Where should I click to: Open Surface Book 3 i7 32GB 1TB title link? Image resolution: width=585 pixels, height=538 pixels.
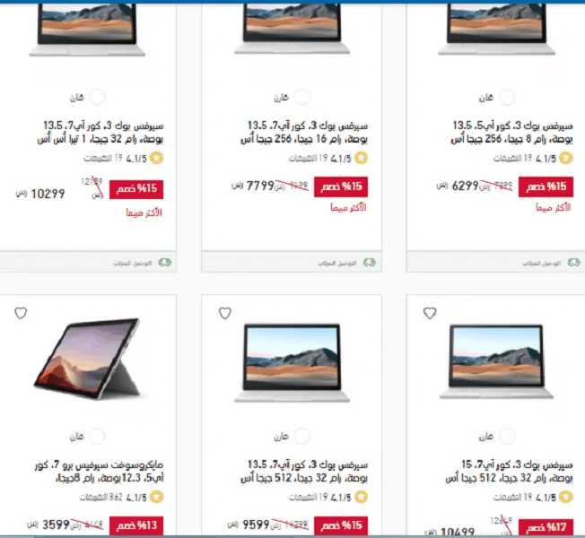(100, 132)
